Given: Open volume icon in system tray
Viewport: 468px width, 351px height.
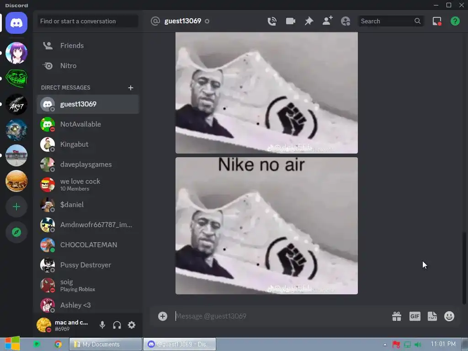Looking at the screenshot, I should (x=418, y=345).
